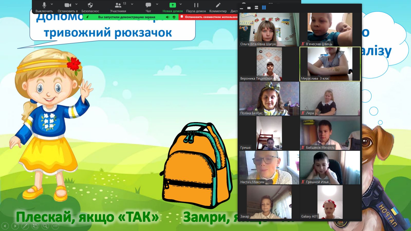Start Новая демонстрация share

pyautogui.click(x=173, y=7)
